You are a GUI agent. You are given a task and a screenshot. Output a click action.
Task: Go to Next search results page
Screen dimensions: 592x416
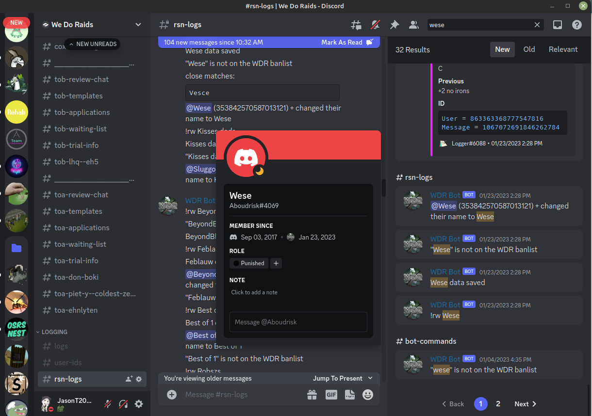tap(525, 404)
